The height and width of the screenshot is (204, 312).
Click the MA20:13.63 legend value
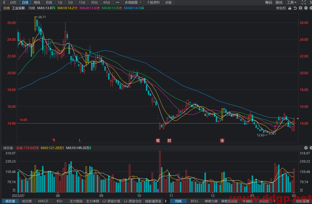click(x=90, y=8)
